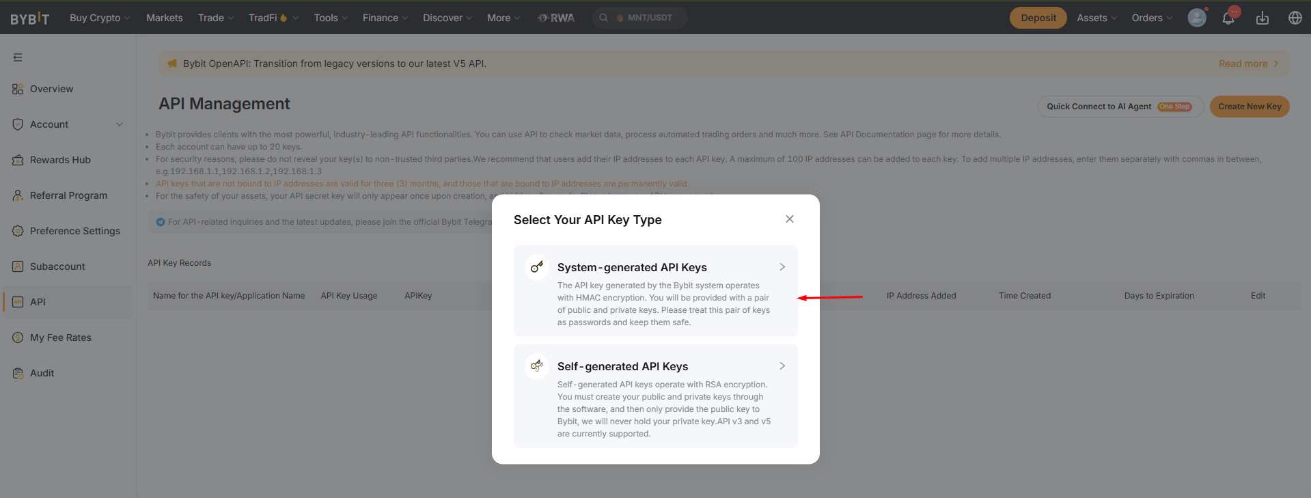The height and width of the screenshot is (498, 1311).
Task: Open the Markets menu item
Action: (165, 18)
